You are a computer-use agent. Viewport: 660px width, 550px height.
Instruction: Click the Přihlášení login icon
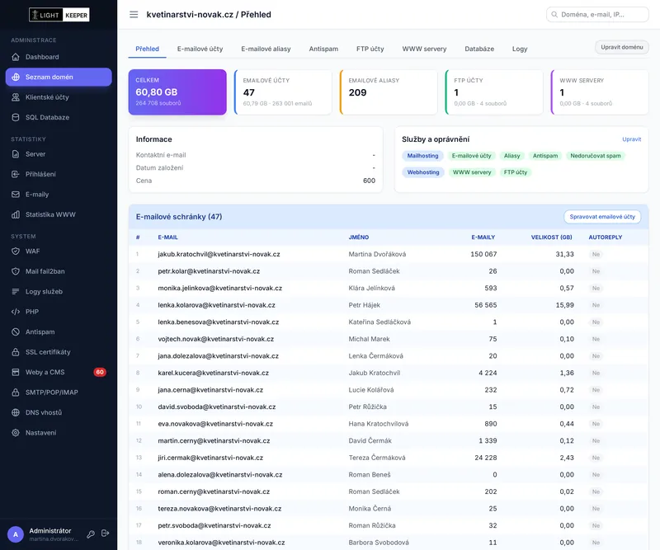tap(16, 174)
